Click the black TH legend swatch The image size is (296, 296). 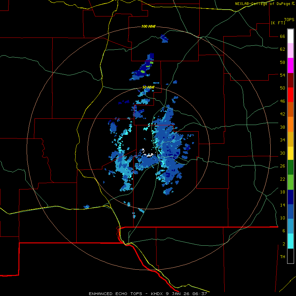290,256
